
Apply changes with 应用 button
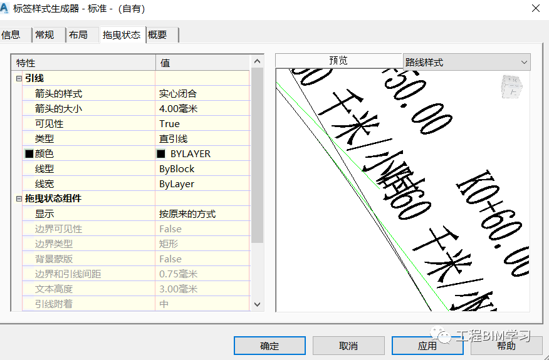pyautogui.click(x=427, y=346)
